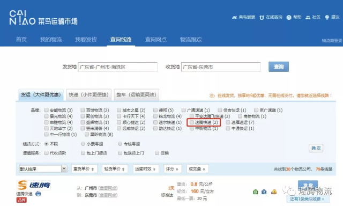
Task: Sort results by 运输时效
Action: (x=146, y=169)
